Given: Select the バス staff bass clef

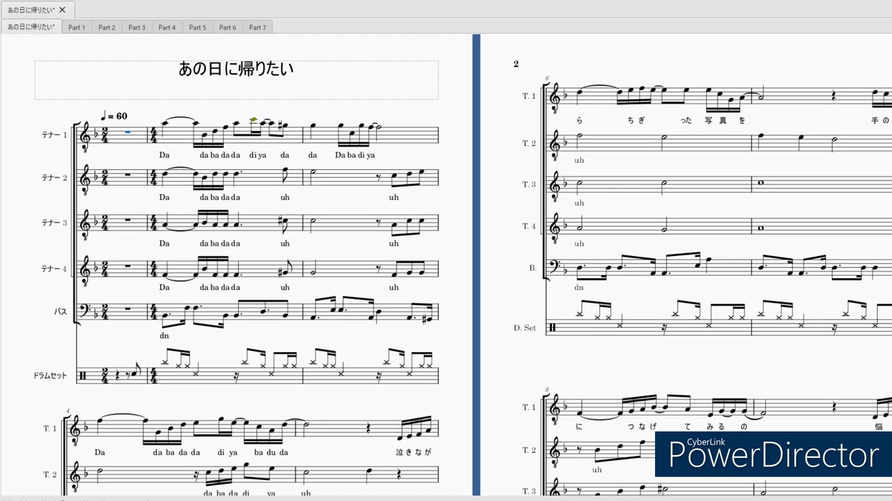Looking at the screenshot, I should pos(85,311).
